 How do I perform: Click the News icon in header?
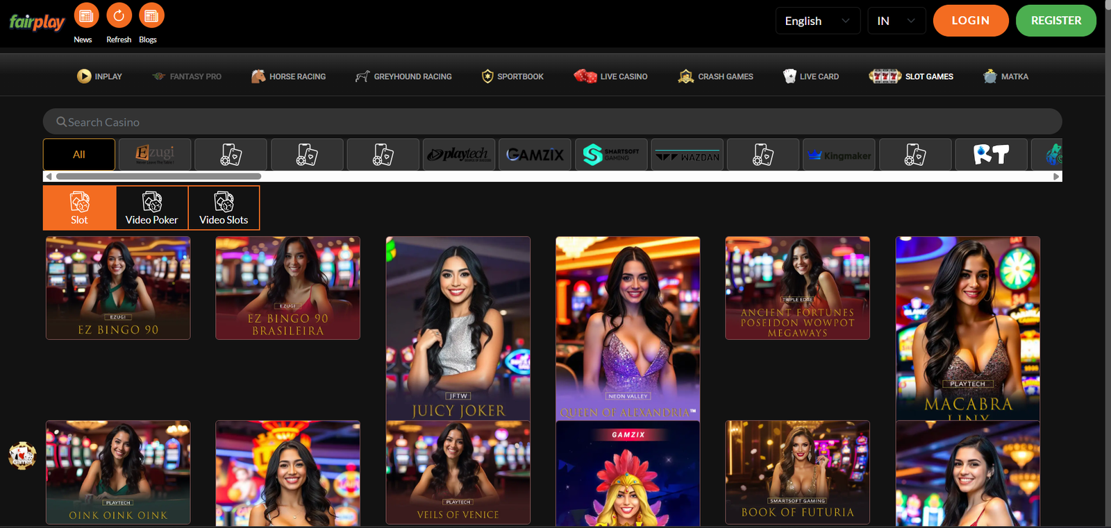pyautogui.click(x=86, y=16)
